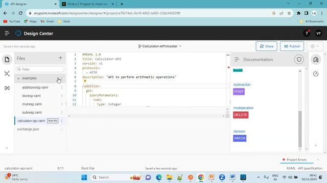
Task: Click the Documentation panel vertical scrollbar
Action: pyautogui.click(x=300, y=129)
